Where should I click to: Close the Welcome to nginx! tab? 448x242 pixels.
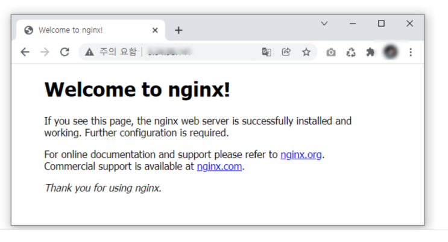(x=155, y=30)
